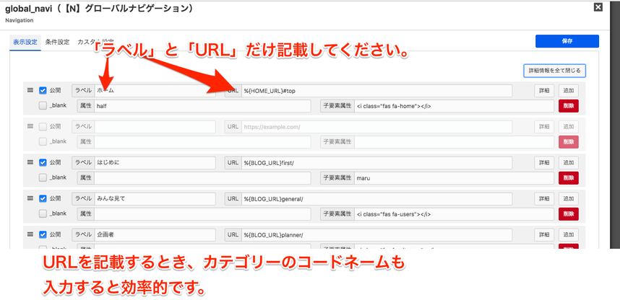Switch to the 表示設定 tab
The width and height of the screenshot is (620, 300).
coord(25,42)
